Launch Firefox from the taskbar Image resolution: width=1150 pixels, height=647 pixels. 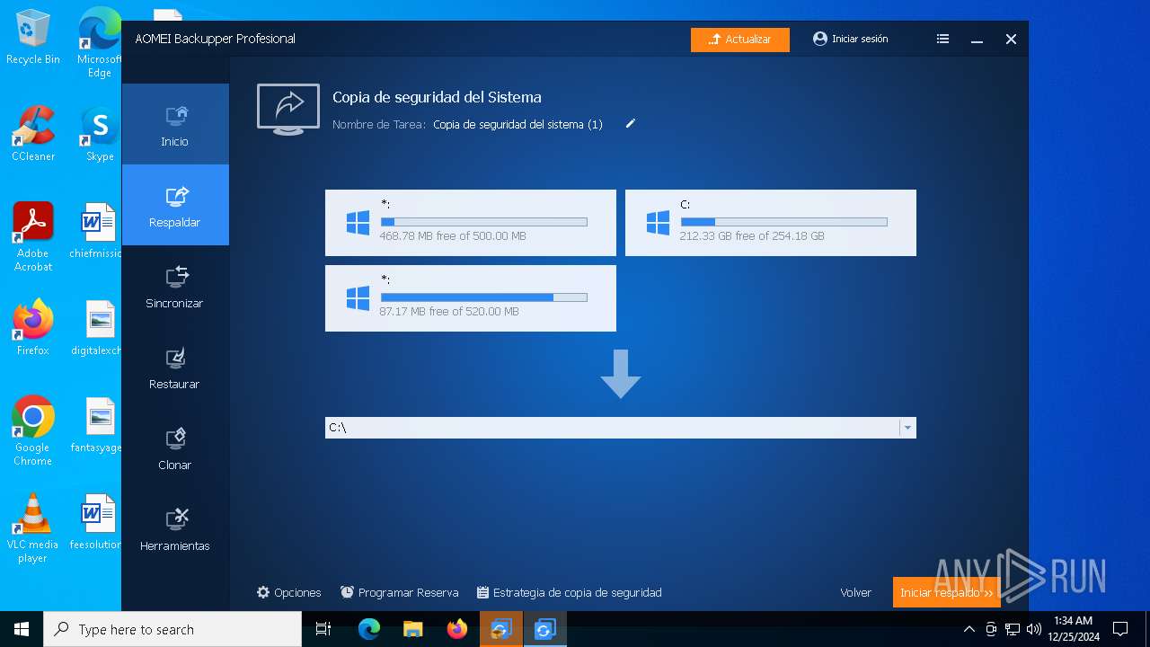coord(457,629)
